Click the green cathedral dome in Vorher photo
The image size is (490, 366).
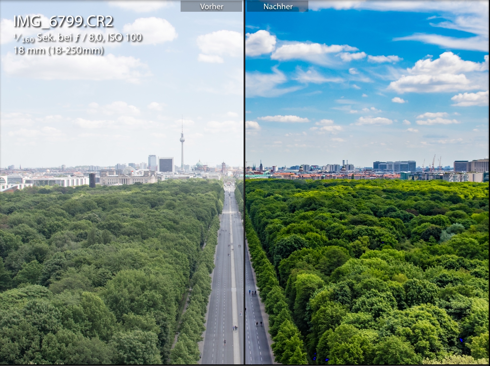click(199, 164)
